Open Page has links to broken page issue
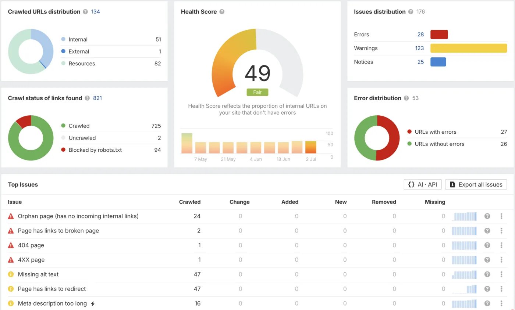 pyautogui.click(x=58, y=231)
